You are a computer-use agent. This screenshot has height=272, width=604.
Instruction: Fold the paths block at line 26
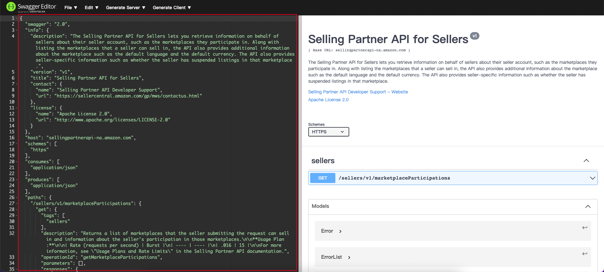tap(16, 197)
